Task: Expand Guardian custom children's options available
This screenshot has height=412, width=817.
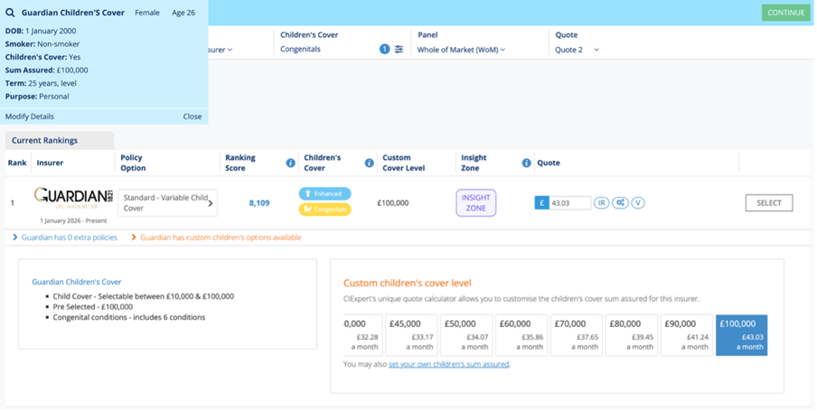Action: (216, 238)
